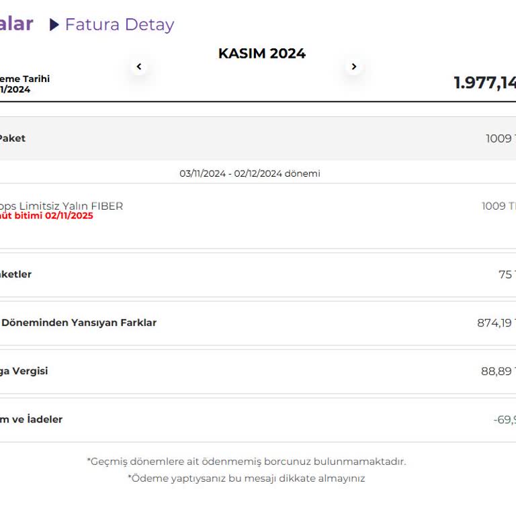Screen dimensions: 516x516
Task: Return to the Faturalar breadcrumb
Action: click(x=16, y=24)
